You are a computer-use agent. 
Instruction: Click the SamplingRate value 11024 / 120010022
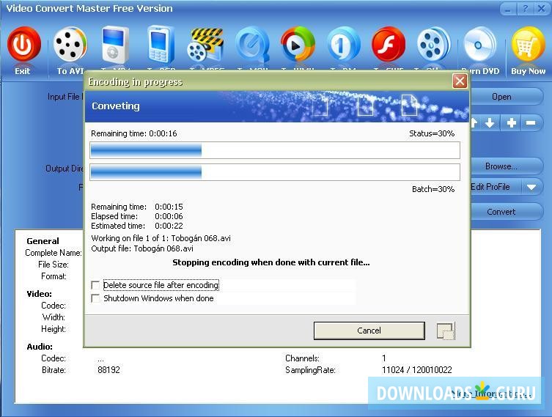point(417,370)
